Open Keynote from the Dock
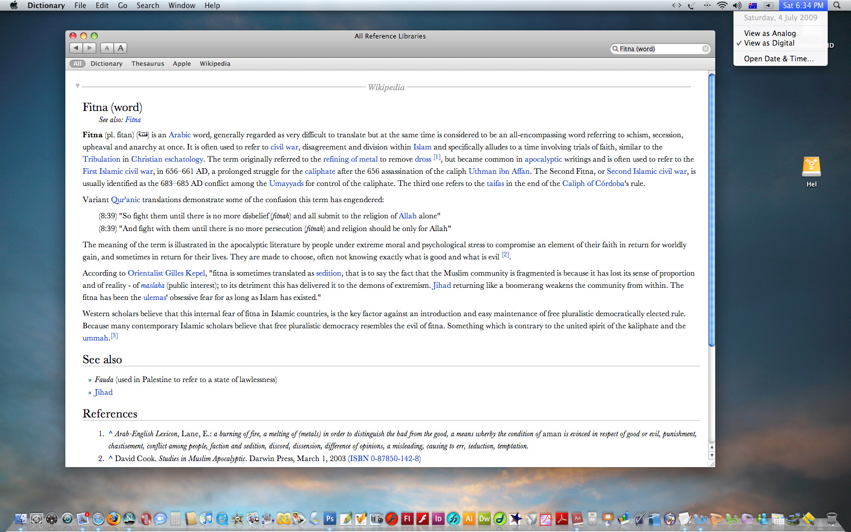Image resolution: width=851 pixels, height=532 pixels. pyautogui.click(x=608, y=519)
